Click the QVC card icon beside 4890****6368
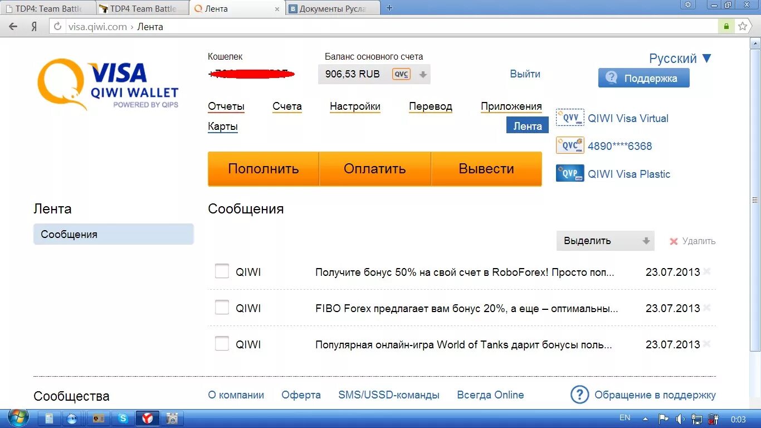This screenshot has height=428, width=761. (570, 145)
